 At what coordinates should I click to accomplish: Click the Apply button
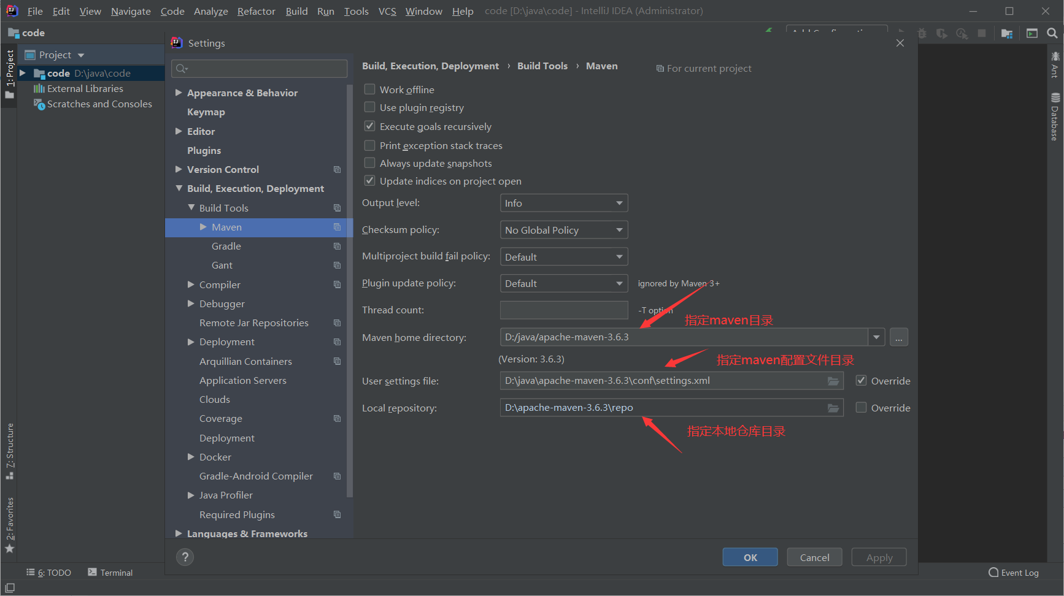879,557
